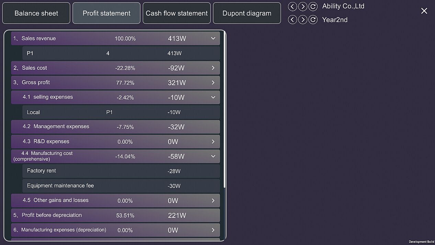Screen dimensions: 435x245
Task: Expand the Gross profit row
Action: point(213,83)
